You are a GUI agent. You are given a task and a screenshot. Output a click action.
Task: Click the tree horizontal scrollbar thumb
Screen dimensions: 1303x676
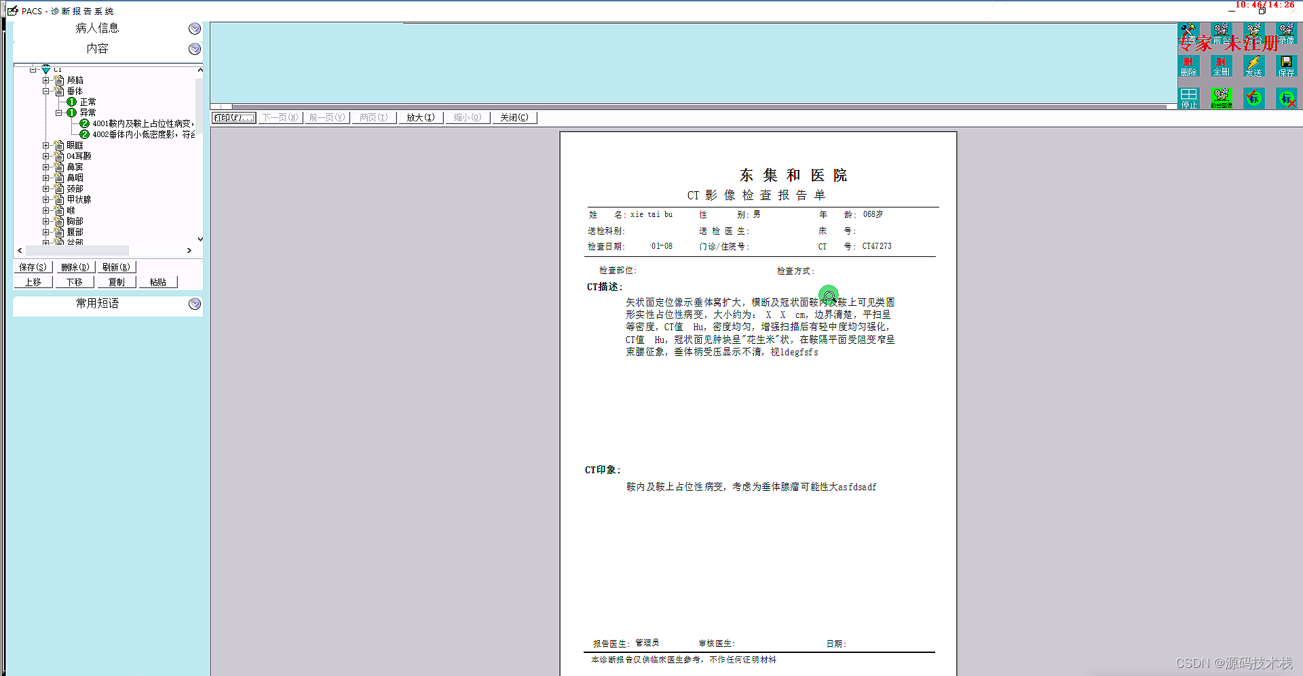[x=77, y=250]
